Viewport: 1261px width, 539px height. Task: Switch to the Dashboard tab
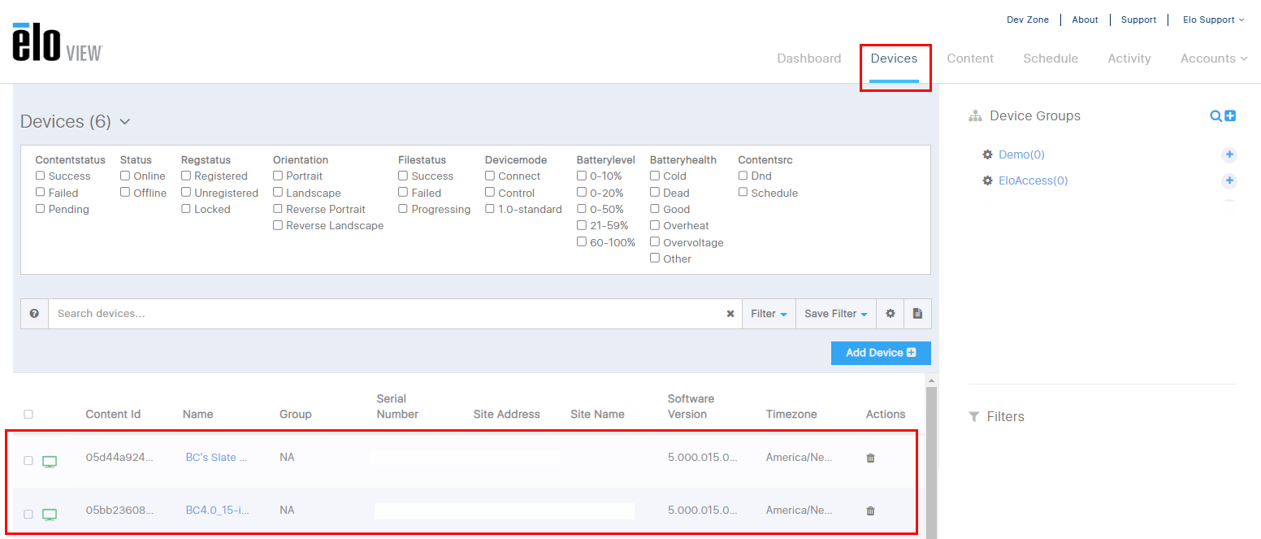point(809,59)
